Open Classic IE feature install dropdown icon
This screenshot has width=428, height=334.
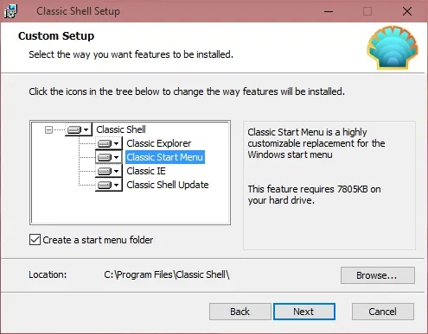(x=109, y=171)
